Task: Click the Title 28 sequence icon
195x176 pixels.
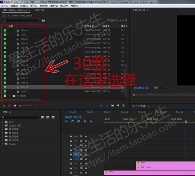Action: tap(18, 83)
